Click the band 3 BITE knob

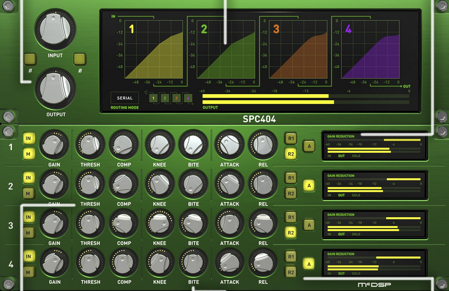point(193,223)
